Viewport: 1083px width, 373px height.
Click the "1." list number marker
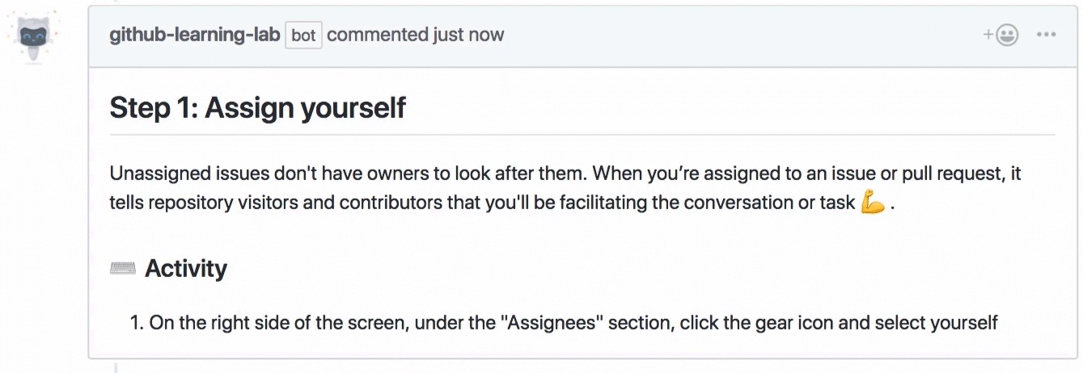pos(137,324)
